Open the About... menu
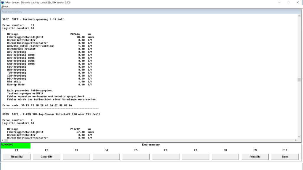This screenshot has width=303, height=170. (x=6, y=7)
